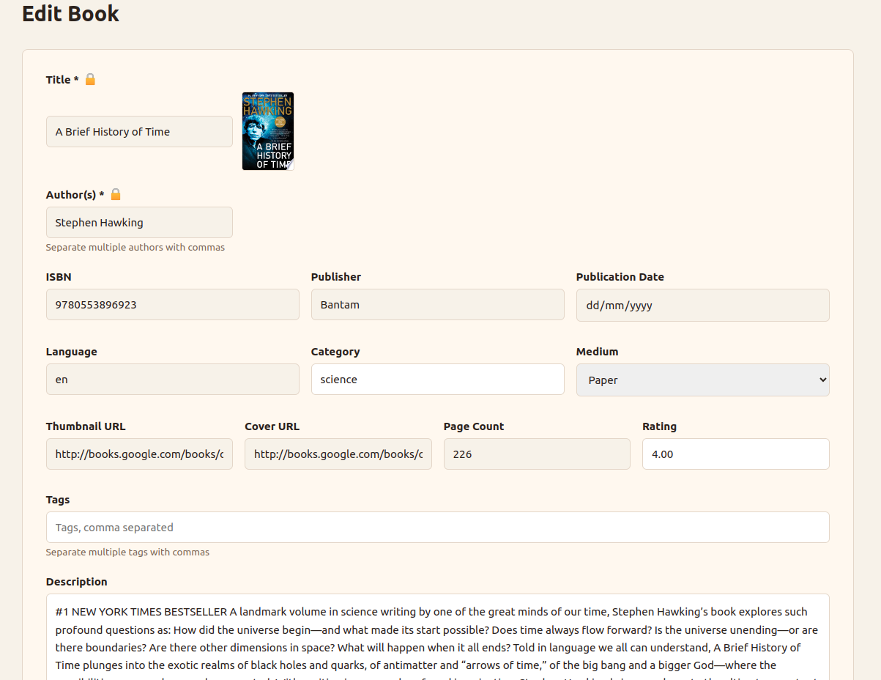This screenshot has height=680, width=881.
Task: Select the Page Count field showing 226
Action: (x=537, y=454)
